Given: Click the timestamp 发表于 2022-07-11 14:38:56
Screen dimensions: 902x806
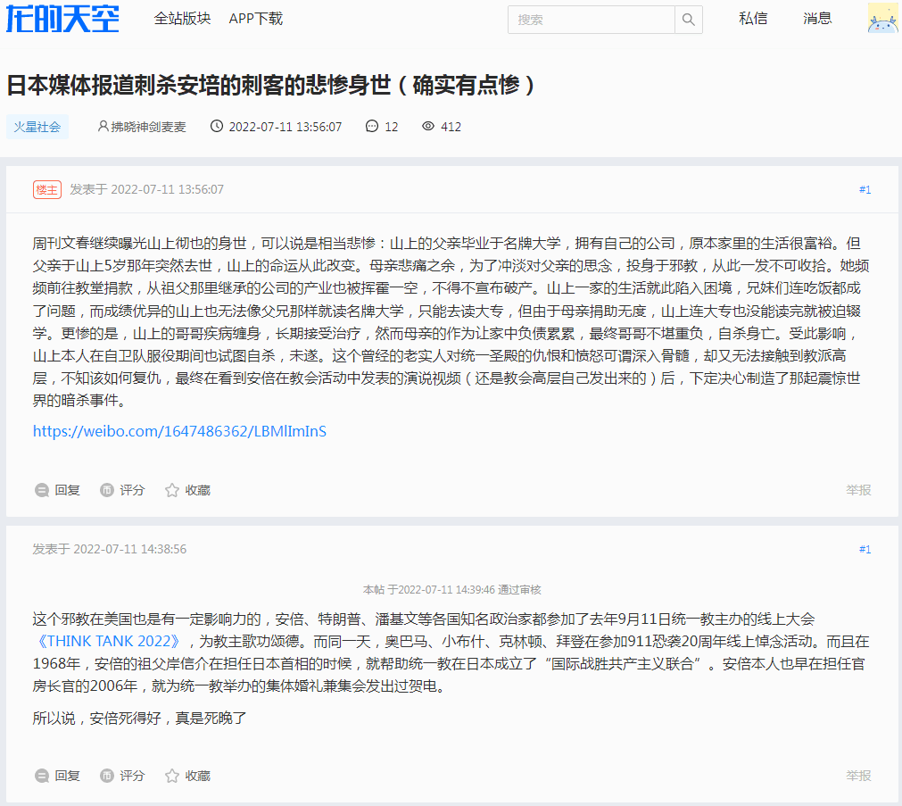Looking at the screenshot, I should 110,549.
